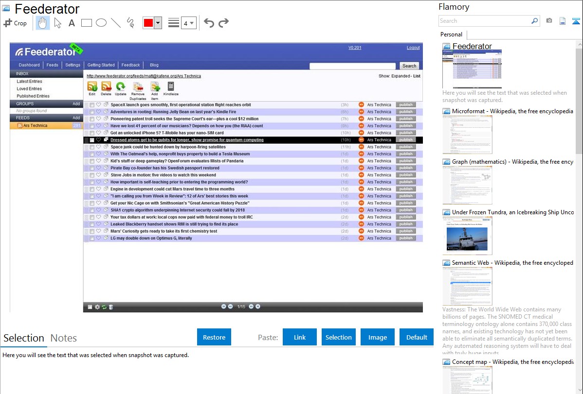Select the straight line tool
This screenshot has width=583, height=394.
116,23
